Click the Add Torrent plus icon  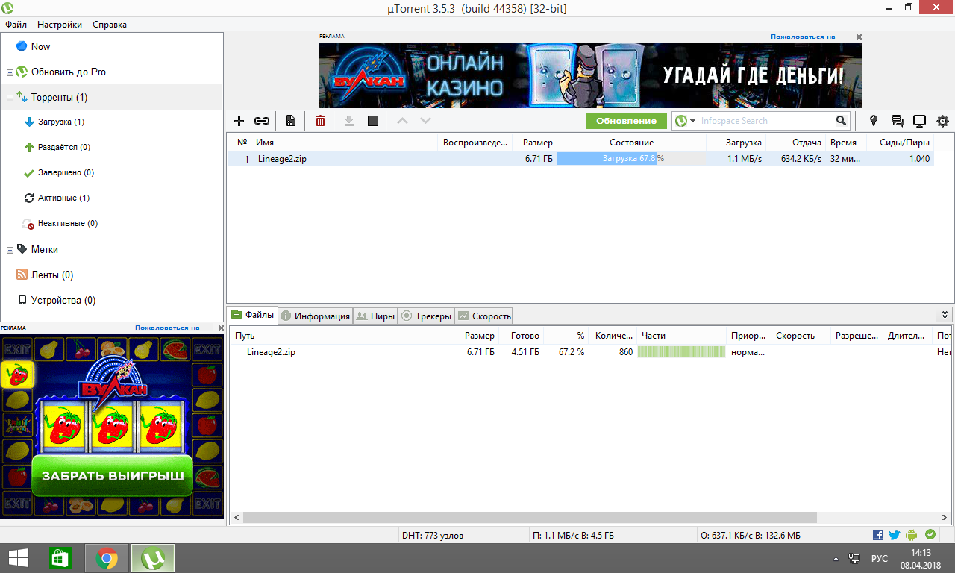(x=239, y=121)
